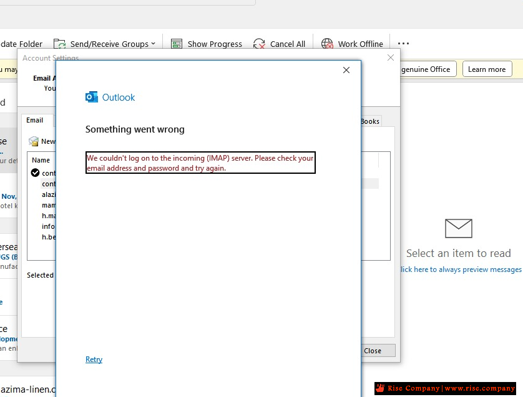Click the Learn more button
The width and height of the screenshot is (523, 397).
click(487, 69)
